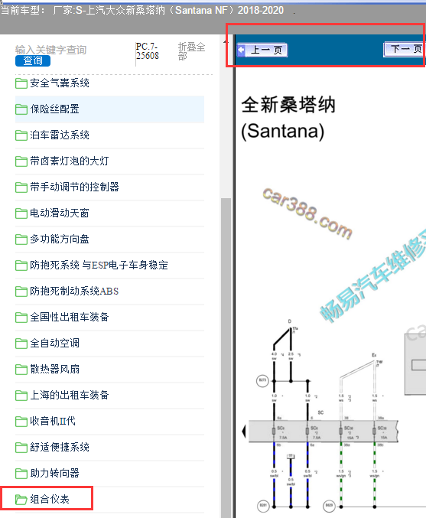Open the 安全气囊系统 folder icon

(21, 83)
